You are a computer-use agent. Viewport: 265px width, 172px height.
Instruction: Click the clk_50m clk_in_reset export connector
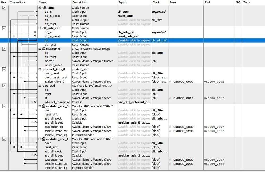pyautogui.click(x=36, y=16)
